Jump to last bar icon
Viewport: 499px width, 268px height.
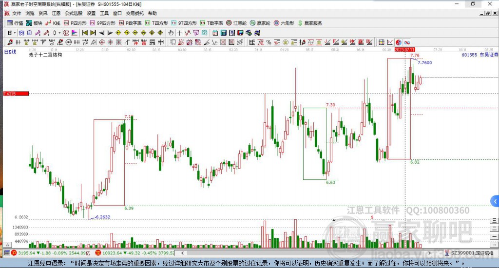(x=93, y=33)
